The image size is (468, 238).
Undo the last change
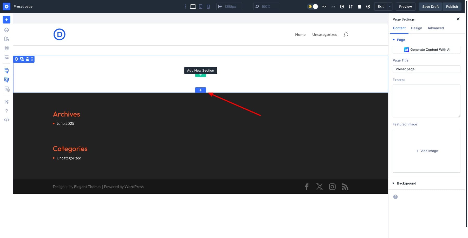tap(324, 6)
